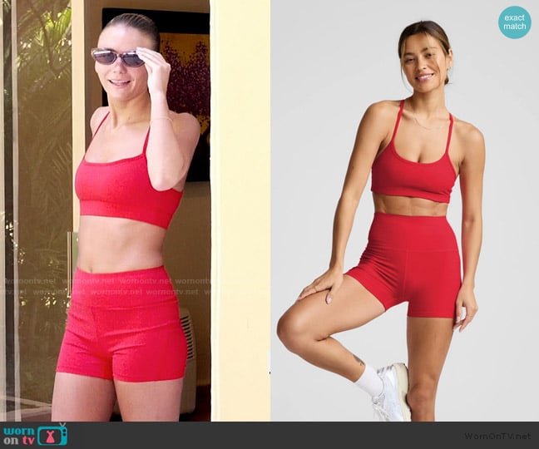The height and width of the screenshot is (449, 539).
Task: Open the WornOnTV.net text link
Action: tap(497, 436)
